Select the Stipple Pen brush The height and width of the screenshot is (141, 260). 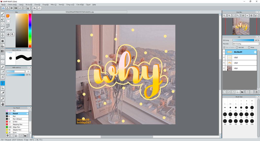pyautogui.click(x=17, y=130)
